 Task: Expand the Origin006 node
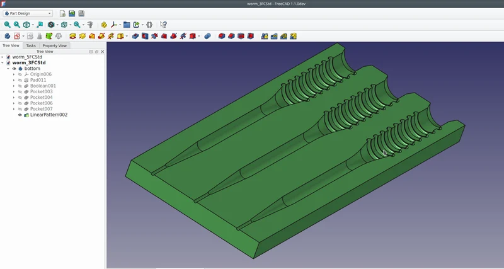14,74
